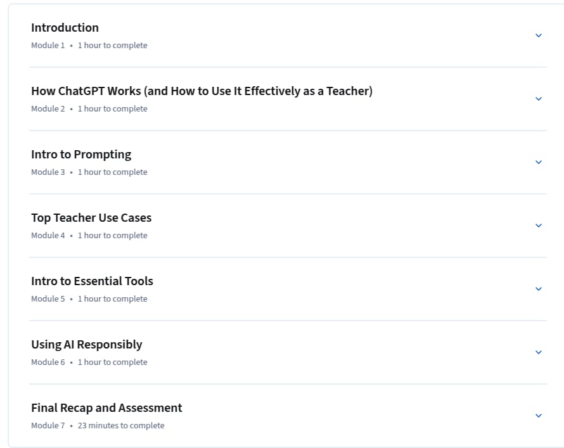Open How ChatGPT Works module heading

(x=202, y=91)
